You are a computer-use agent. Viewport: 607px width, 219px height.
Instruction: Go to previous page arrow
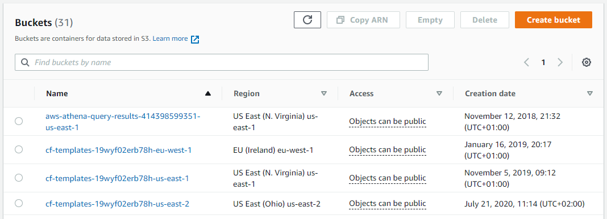click(526, 62)
